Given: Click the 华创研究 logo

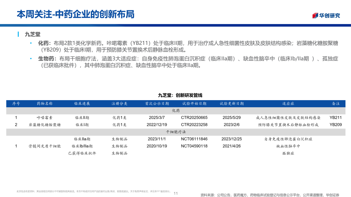Looking at the screenshot, I should click(x=326, y=16).
